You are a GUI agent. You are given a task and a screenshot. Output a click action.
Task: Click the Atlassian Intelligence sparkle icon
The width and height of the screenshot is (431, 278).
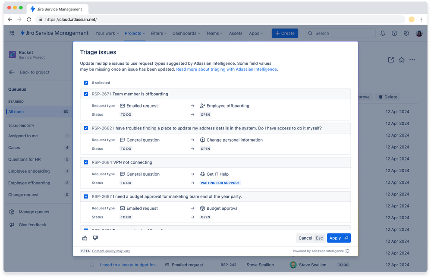point(347,251)
